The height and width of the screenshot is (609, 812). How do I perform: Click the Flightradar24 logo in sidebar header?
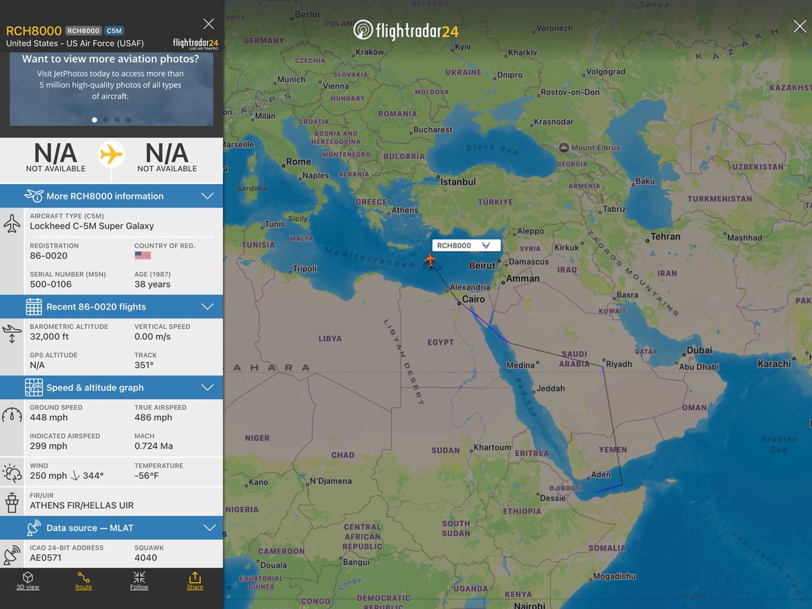[195, 43]
